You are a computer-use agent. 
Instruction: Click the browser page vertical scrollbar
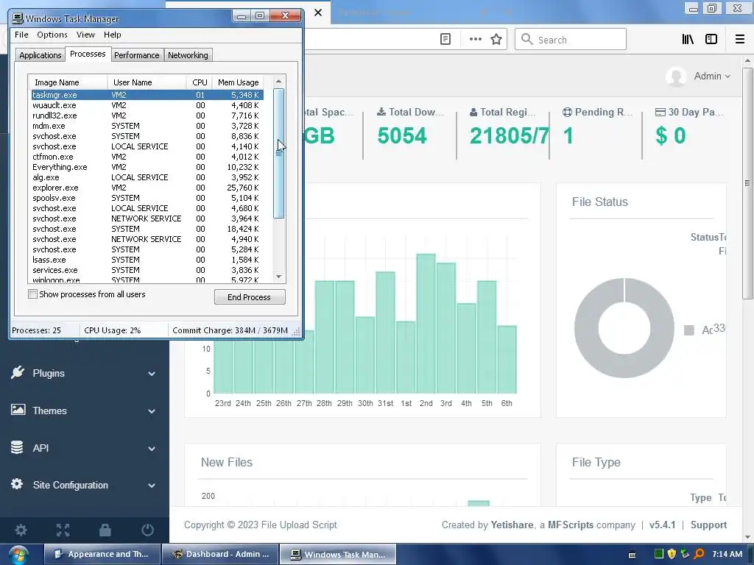pos(747,182)
